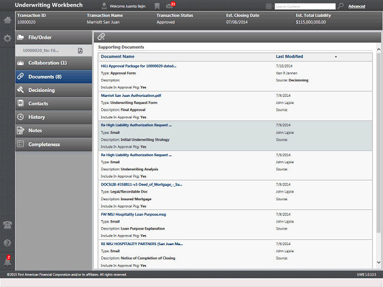Open the settings gear icon
This screenshot has height=287, width=383.
tap(7, 38)
